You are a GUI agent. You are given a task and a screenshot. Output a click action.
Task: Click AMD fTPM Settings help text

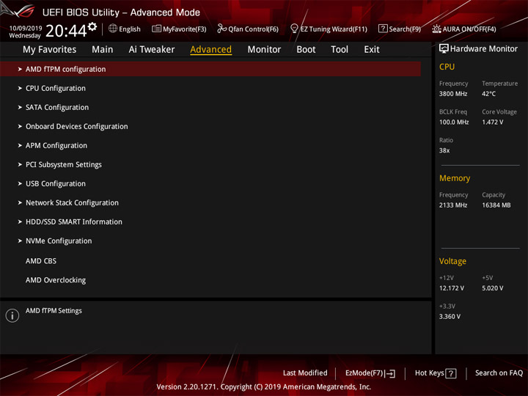click(54, 311)
